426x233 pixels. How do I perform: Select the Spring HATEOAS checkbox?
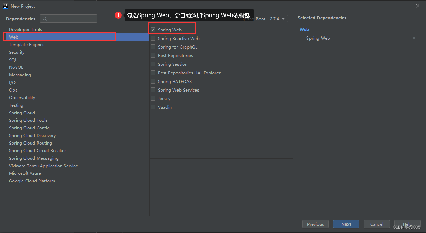[x=153, y=82]
